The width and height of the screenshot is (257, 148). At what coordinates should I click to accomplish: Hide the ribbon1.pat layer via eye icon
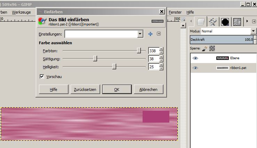tap(195, 68)
